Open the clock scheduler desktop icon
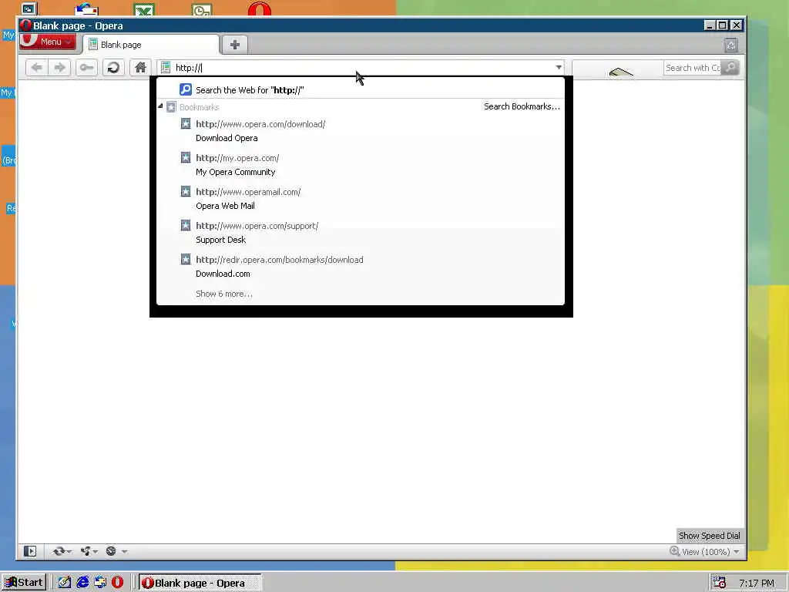Viewport: 789px width, 592px height. (203, 9)
